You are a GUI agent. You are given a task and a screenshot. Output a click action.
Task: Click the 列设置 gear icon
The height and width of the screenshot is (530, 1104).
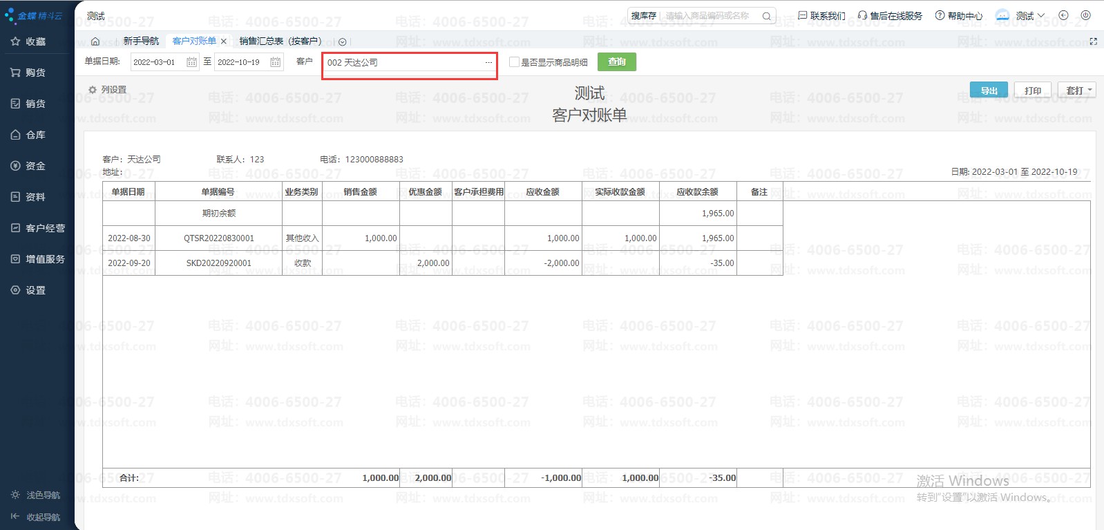pyautogui.click(x=93, y=90)
